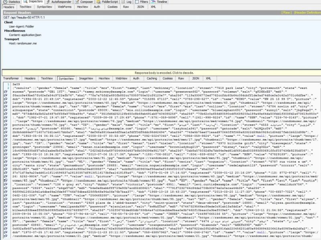Open the ImageView response tab

[x=86, y=78]
